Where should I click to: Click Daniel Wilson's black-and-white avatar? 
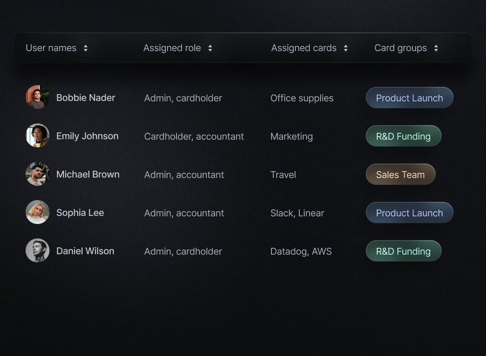click(38, 250)
